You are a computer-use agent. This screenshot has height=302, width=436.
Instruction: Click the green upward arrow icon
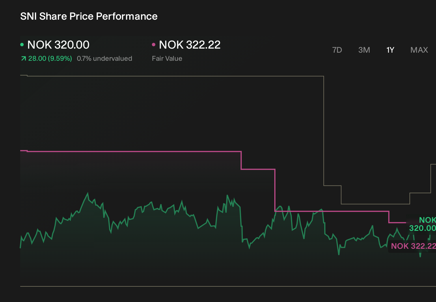tap(23, 59)
